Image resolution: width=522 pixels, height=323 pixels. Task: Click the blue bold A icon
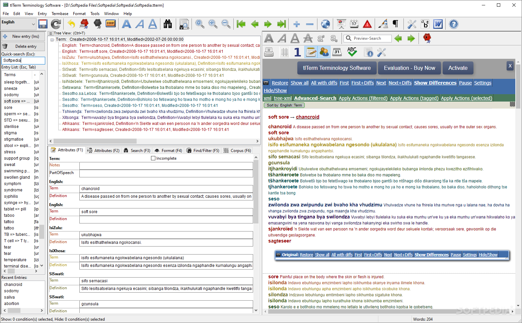[126, 24]
